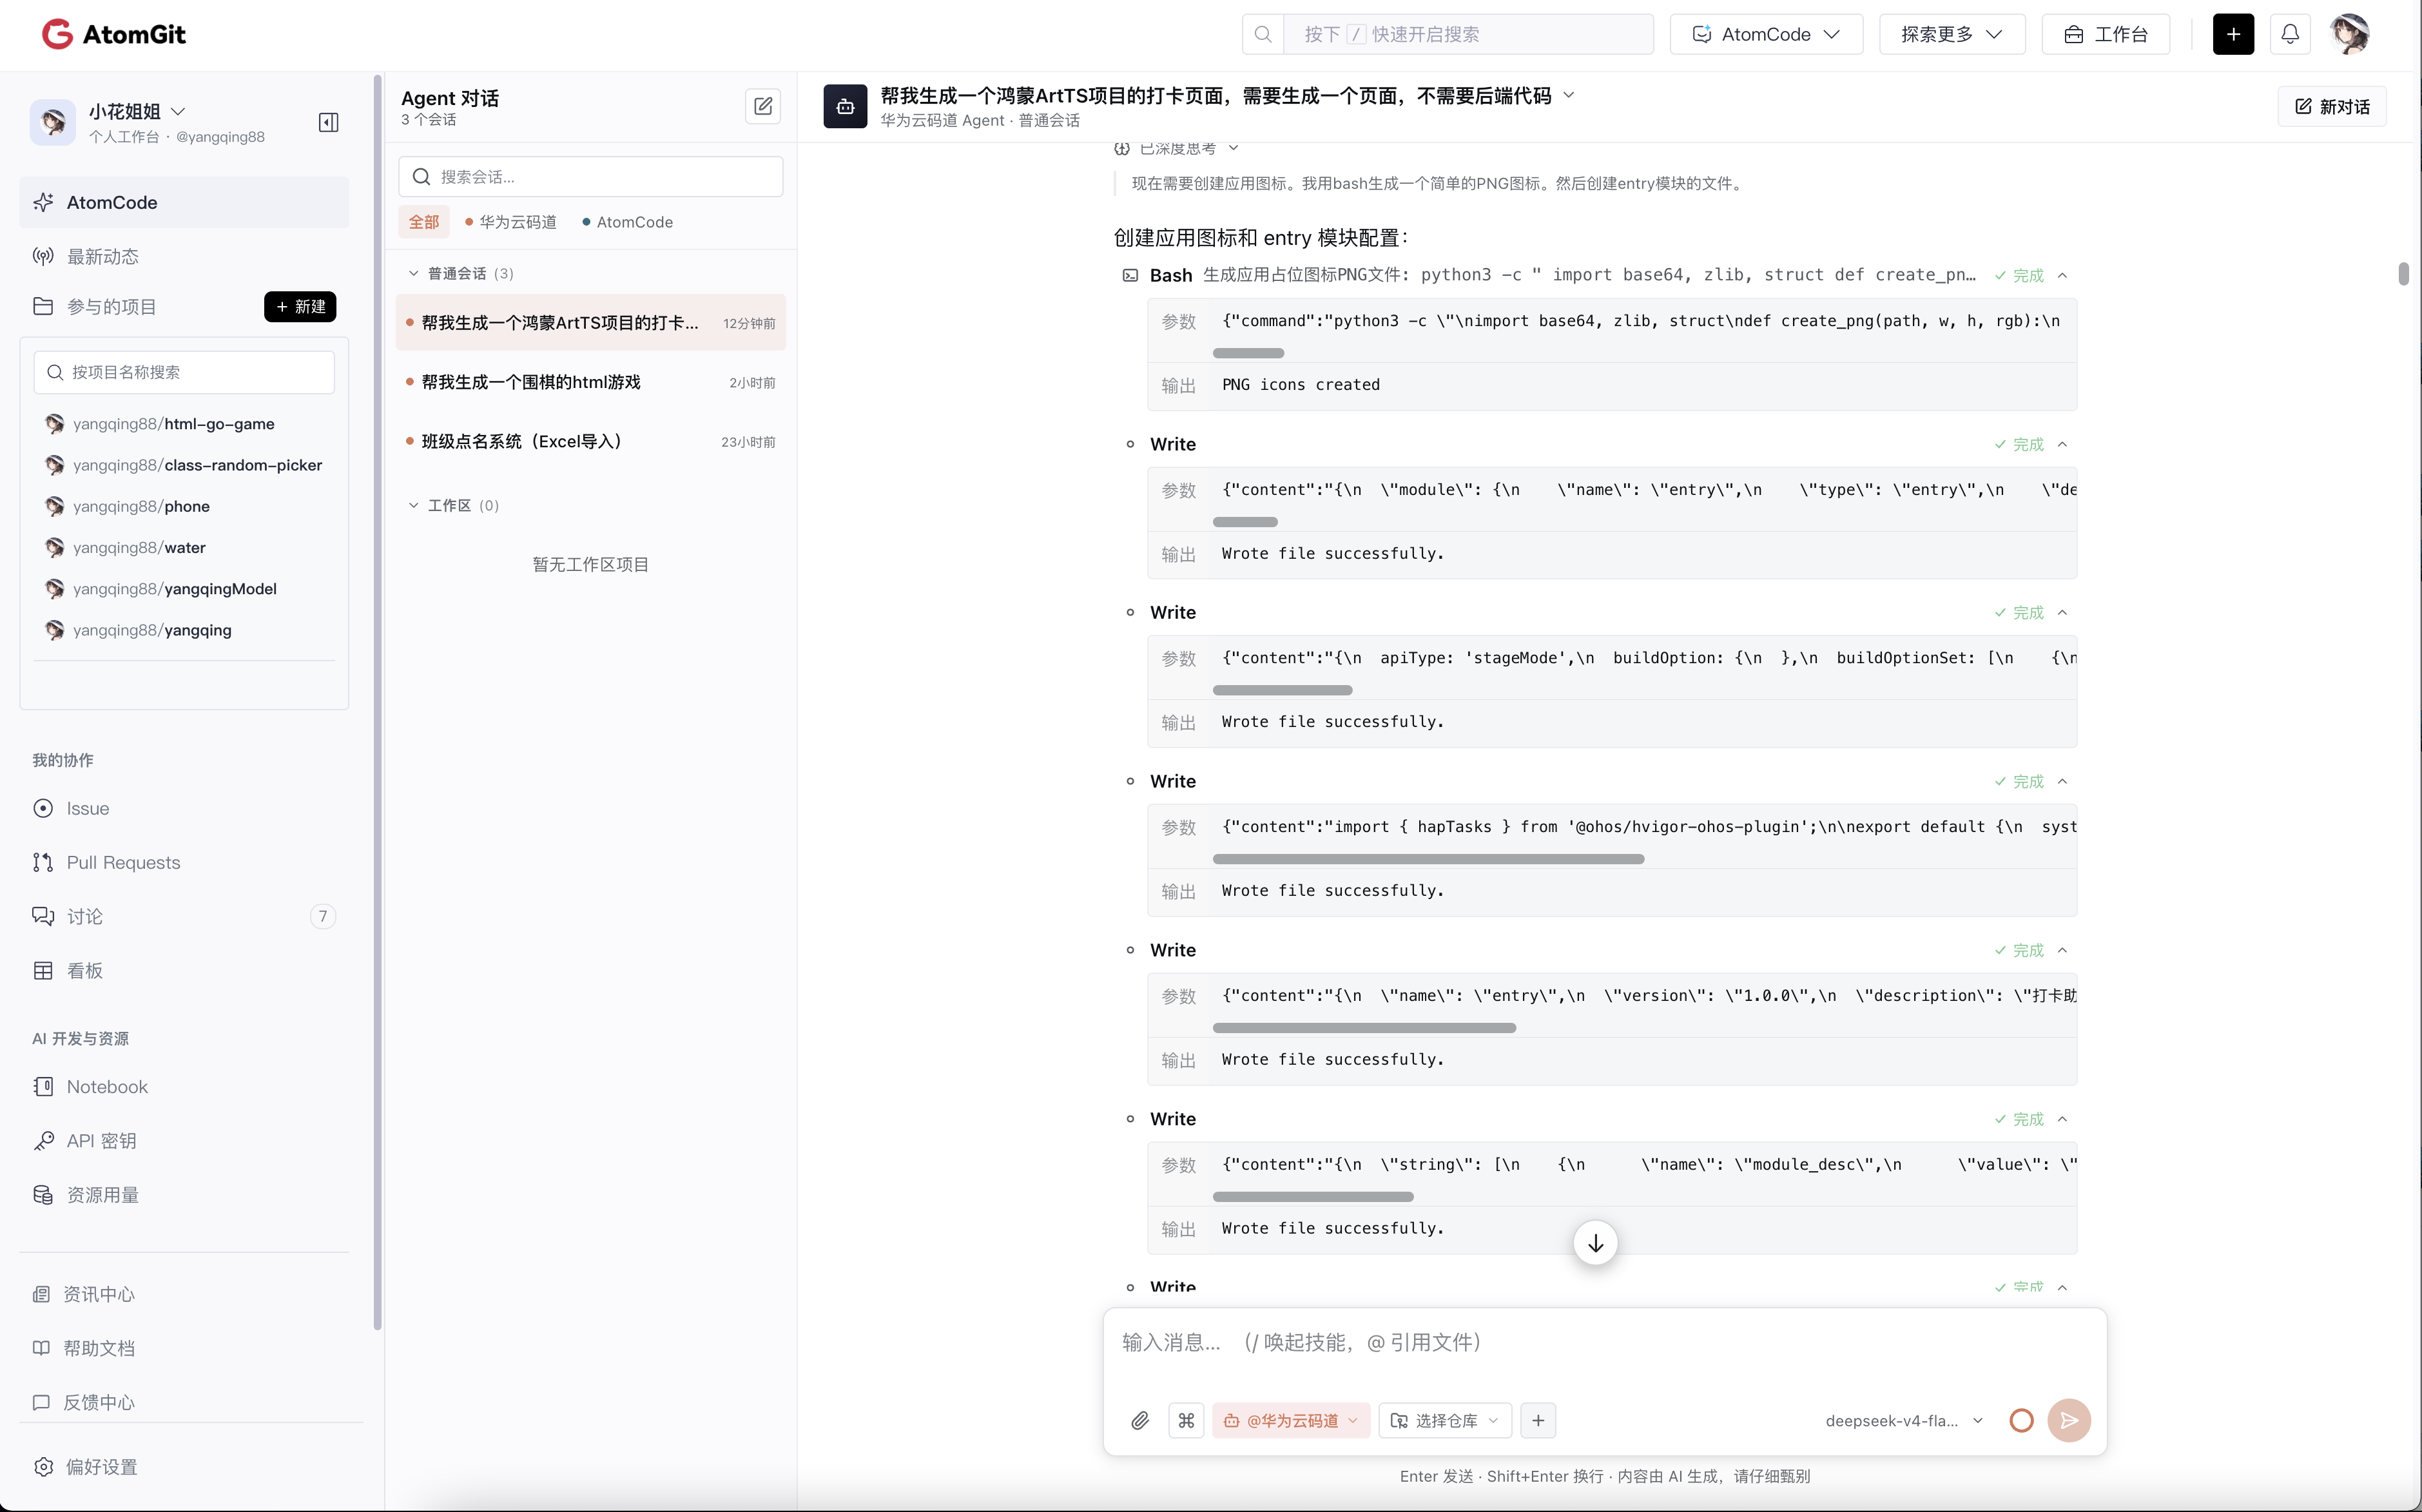
Task: Select AtomCode filter tab in conversations
Action: coord(627,222)
